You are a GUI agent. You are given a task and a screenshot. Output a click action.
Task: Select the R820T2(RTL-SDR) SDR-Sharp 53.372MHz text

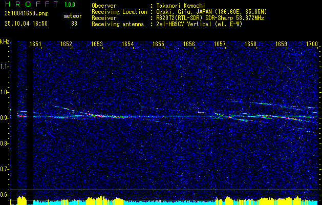210,18
